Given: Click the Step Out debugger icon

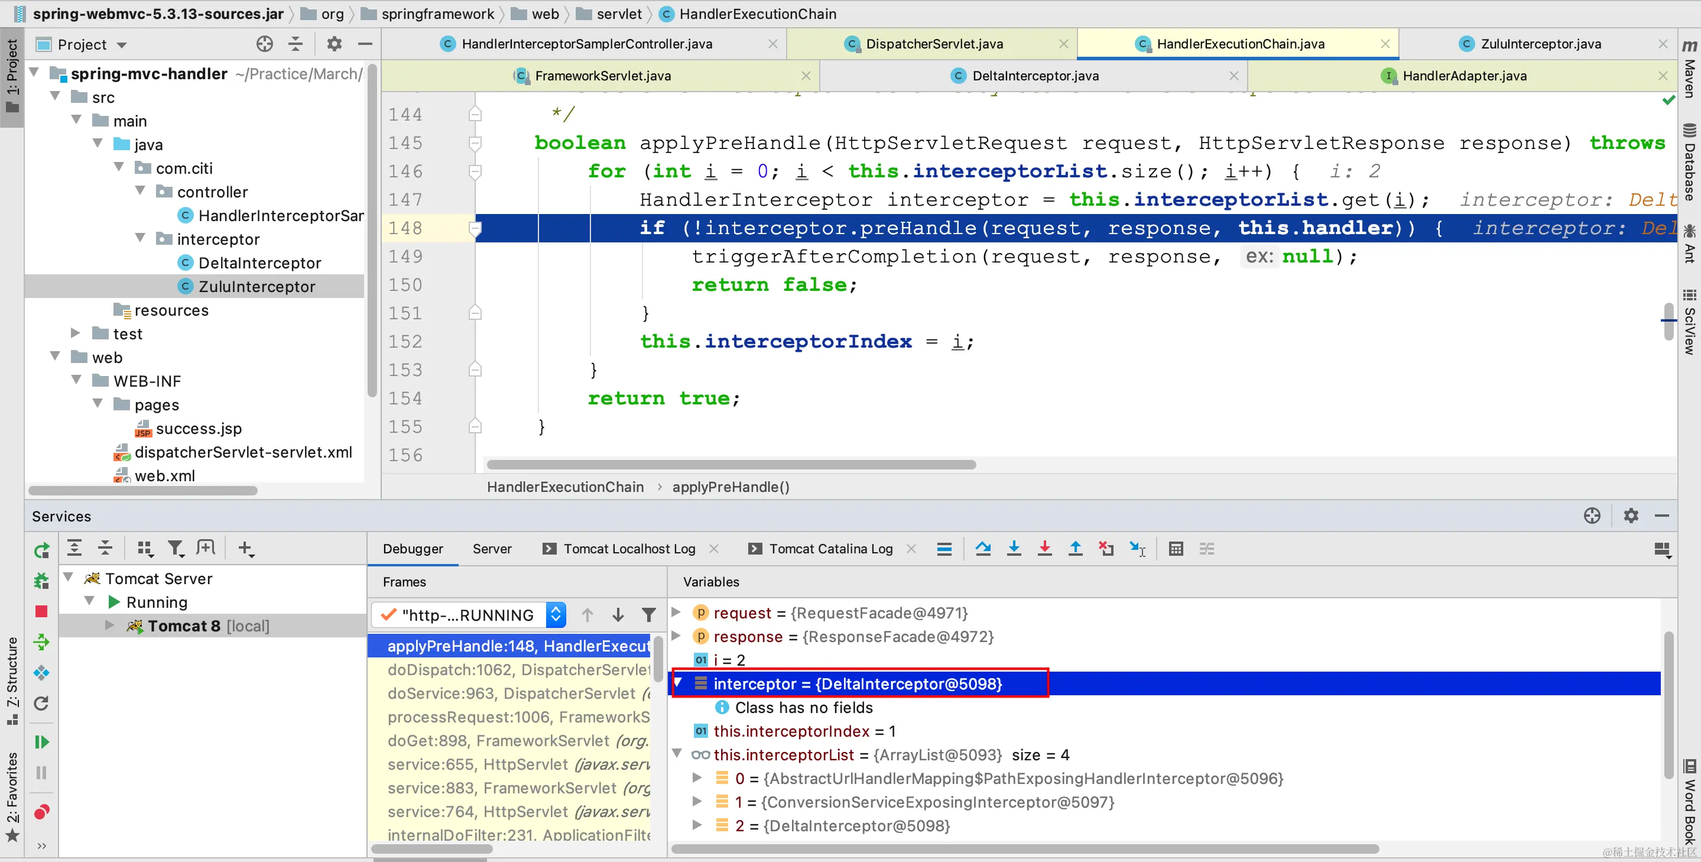Looking at the screenshot, I should (x=1075, y=548).
